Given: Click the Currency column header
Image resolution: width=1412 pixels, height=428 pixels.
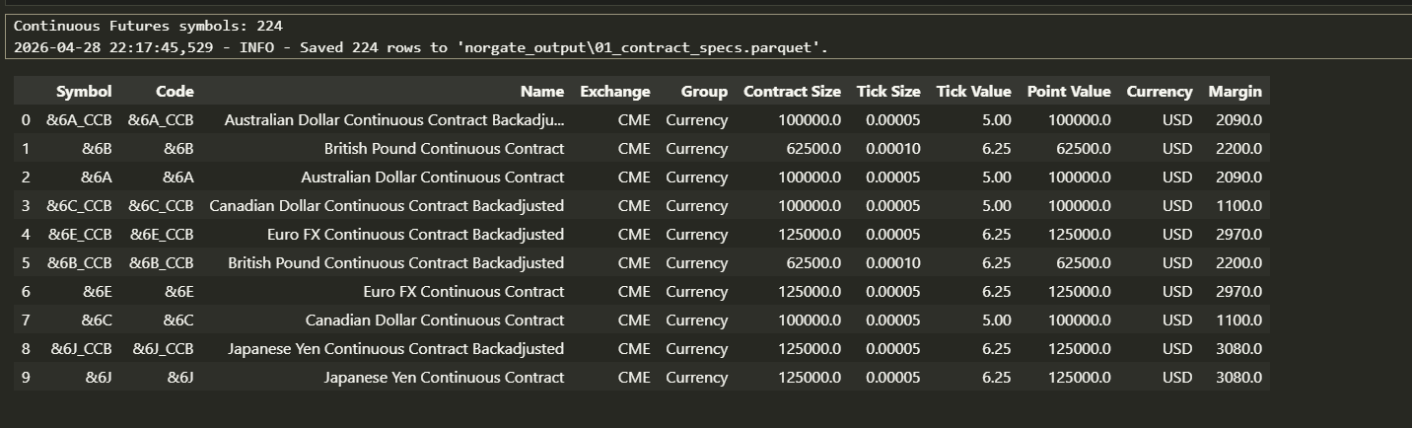Looking at the screenshot, I should [x=1160, y=92].
